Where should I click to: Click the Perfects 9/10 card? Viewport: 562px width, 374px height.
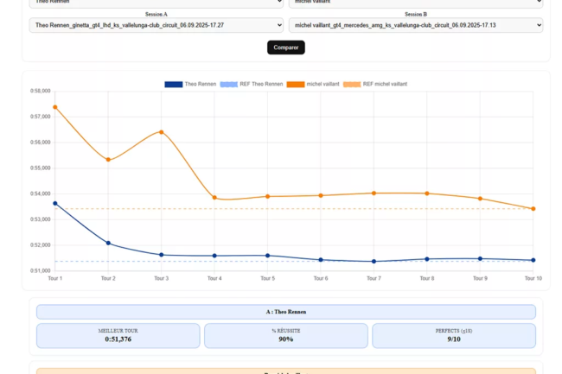click(x=454, y=336)
